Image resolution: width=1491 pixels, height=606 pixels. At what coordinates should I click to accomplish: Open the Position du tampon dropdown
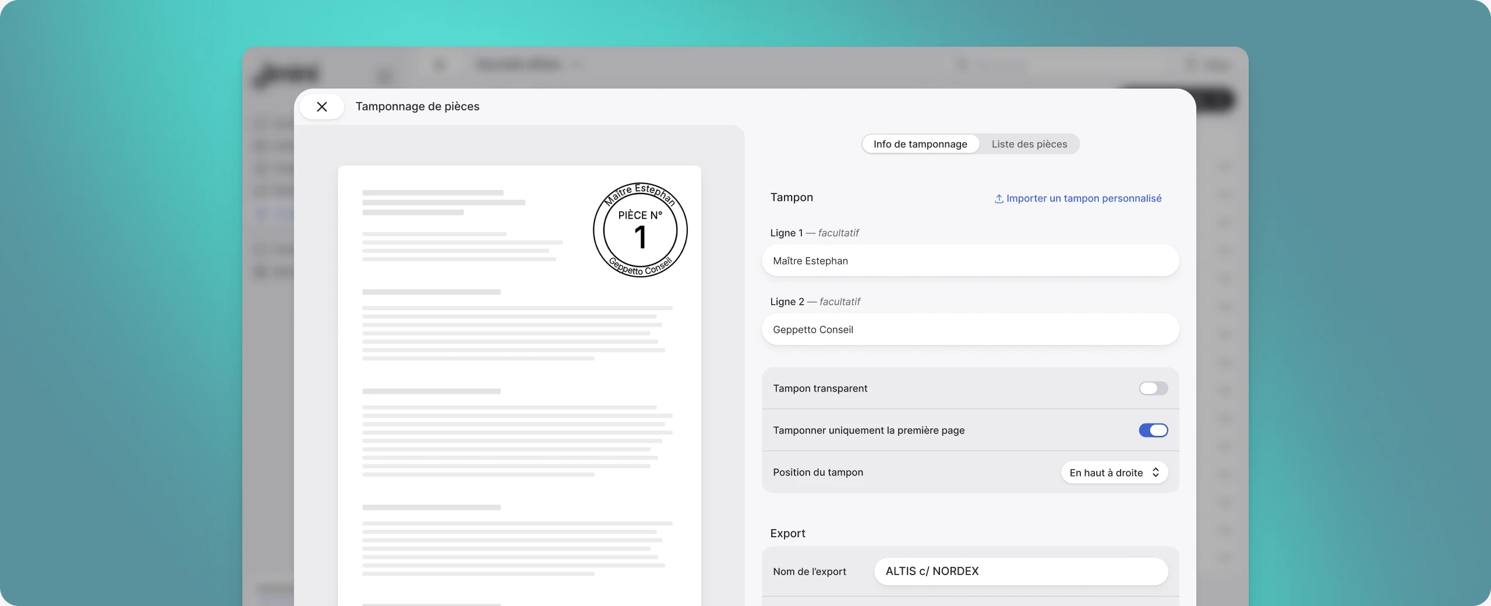[x=1114, y=473]
